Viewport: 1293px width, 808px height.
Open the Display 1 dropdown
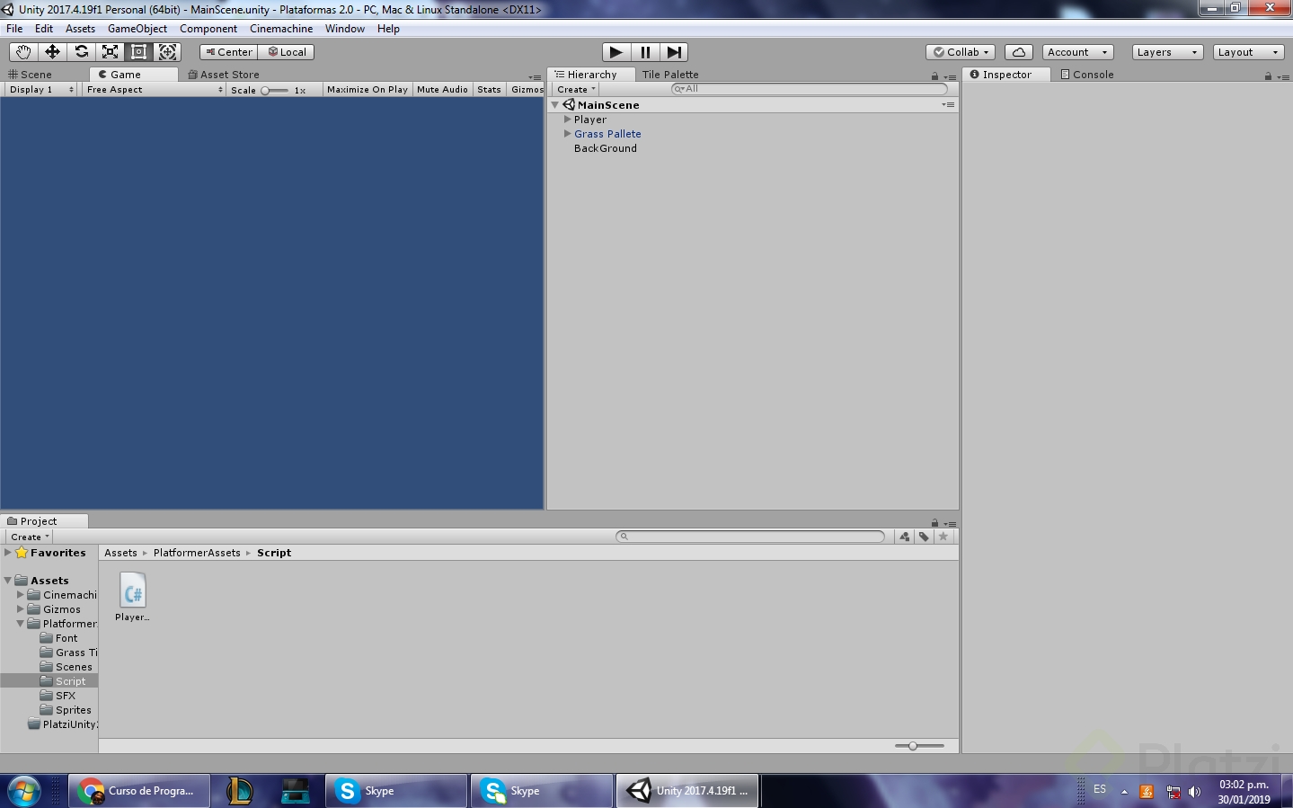41,90
